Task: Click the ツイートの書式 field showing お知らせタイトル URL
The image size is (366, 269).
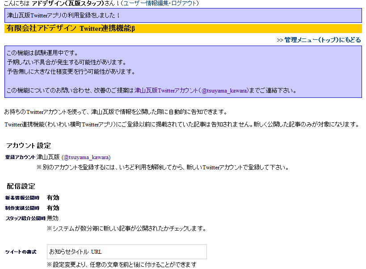Action: tap(127, 252)
